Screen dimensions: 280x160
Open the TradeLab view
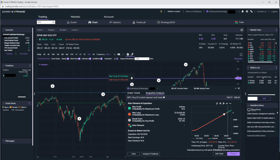tap(139, 22)
